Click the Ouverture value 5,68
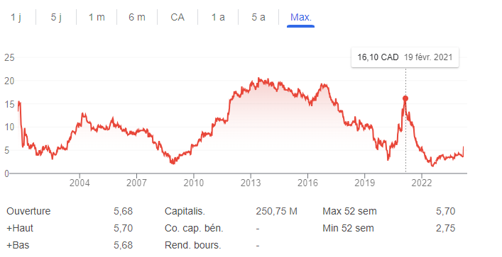The height and width of the screenshot is (257, 502). tap(124, 212)
